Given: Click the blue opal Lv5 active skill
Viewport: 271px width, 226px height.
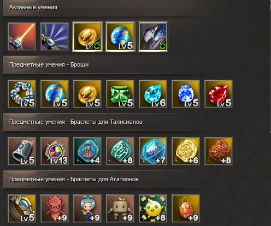Looking at the screenshot, I should coord(120,37).
